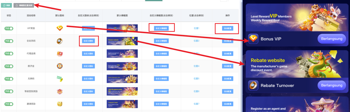
Task: Click the 代理返佣 default icon
Action: pyautogui.click(x=60, y=53)
